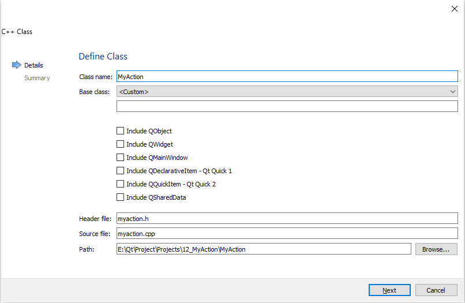The height and width of the screenshot is (303, 465).
Task: Enable the Include QObject checkbox
Action: pos(120,131)
